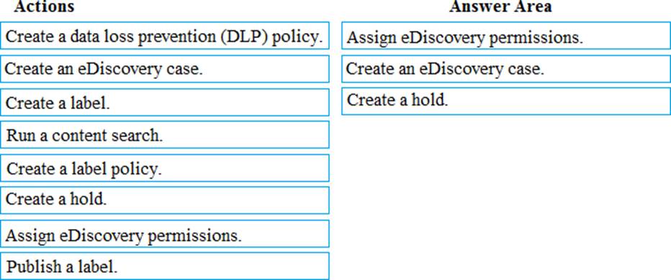Click the third answer step about a hold

[506, 101]
